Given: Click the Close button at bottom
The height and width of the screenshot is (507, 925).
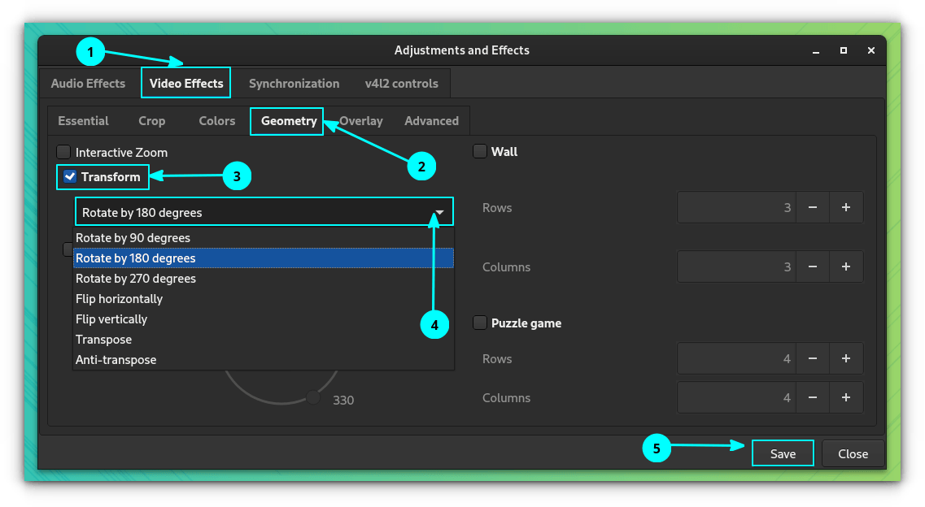Looking at the screenshot, I should point(853,454).
